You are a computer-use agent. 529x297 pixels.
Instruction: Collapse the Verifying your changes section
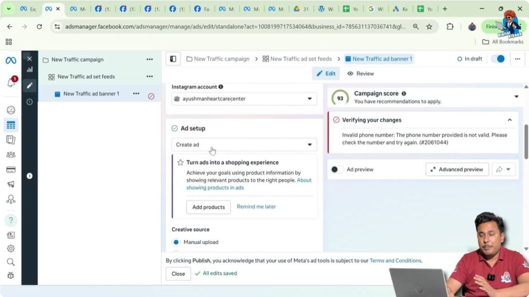510,120
